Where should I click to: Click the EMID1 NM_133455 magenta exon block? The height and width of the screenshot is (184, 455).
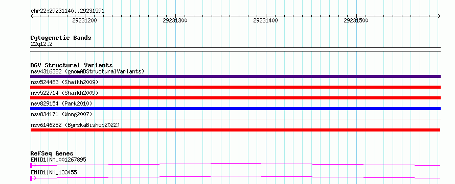(31, 178)
